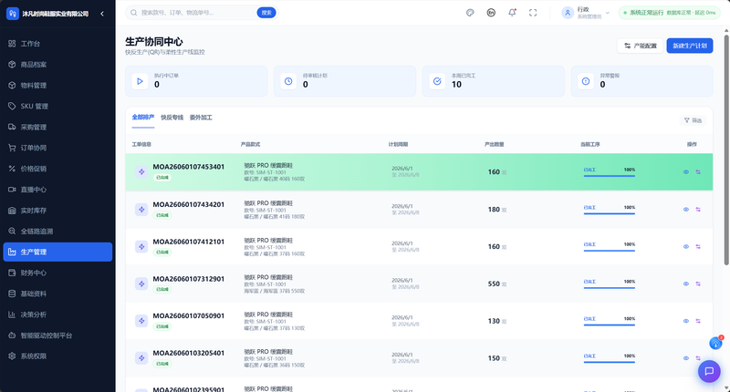View details eye icon for MOA26060107050901
The width and height of the screenshot is (730, 392).
(686, 321)
